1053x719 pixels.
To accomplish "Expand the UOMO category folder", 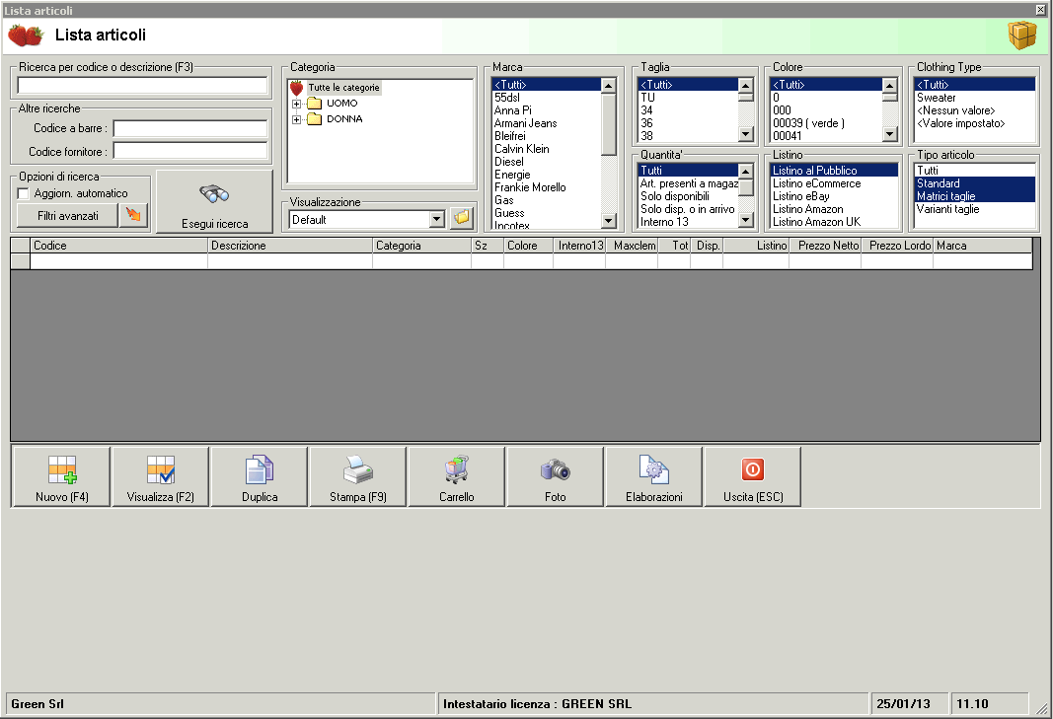I will 296,104.
